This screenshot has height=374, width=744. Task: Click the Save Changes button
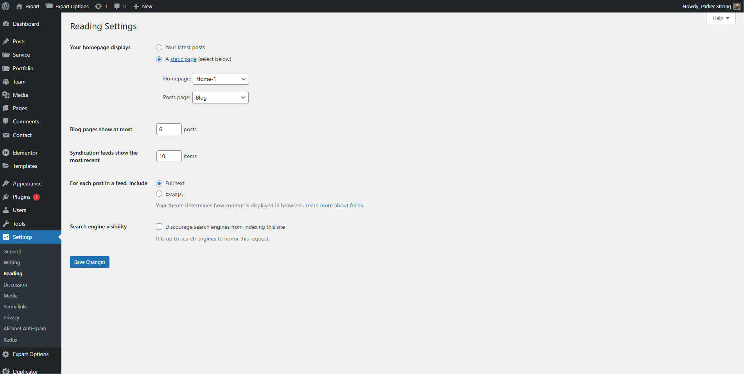tap(90, 262)
